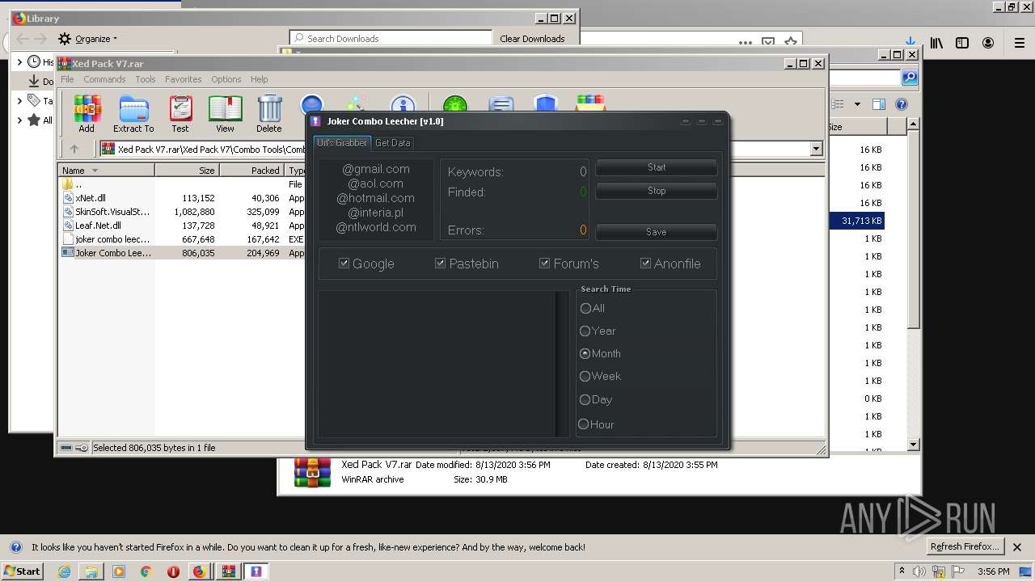Open the Favorites menu in WinRAR
This screenshot has height=582, width=1035.
pos(184,79)
